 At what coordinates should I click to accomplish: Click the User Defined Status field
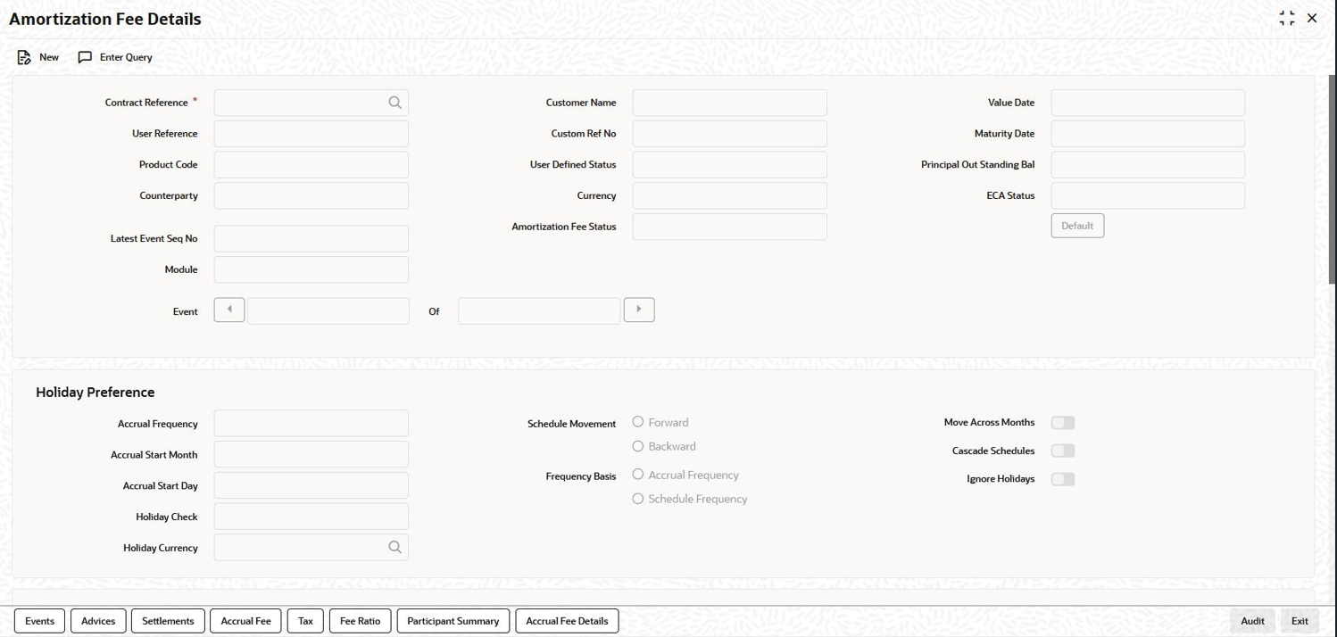730,164
